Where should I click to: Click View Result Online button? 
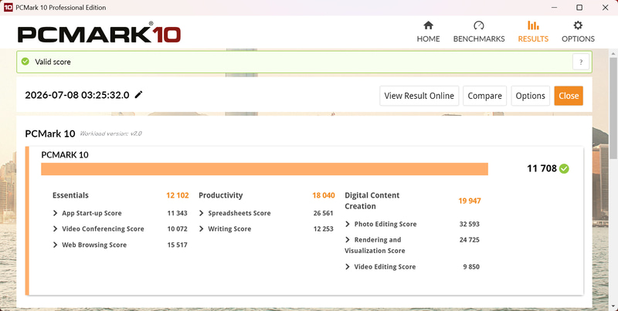[x=419, y=96]
